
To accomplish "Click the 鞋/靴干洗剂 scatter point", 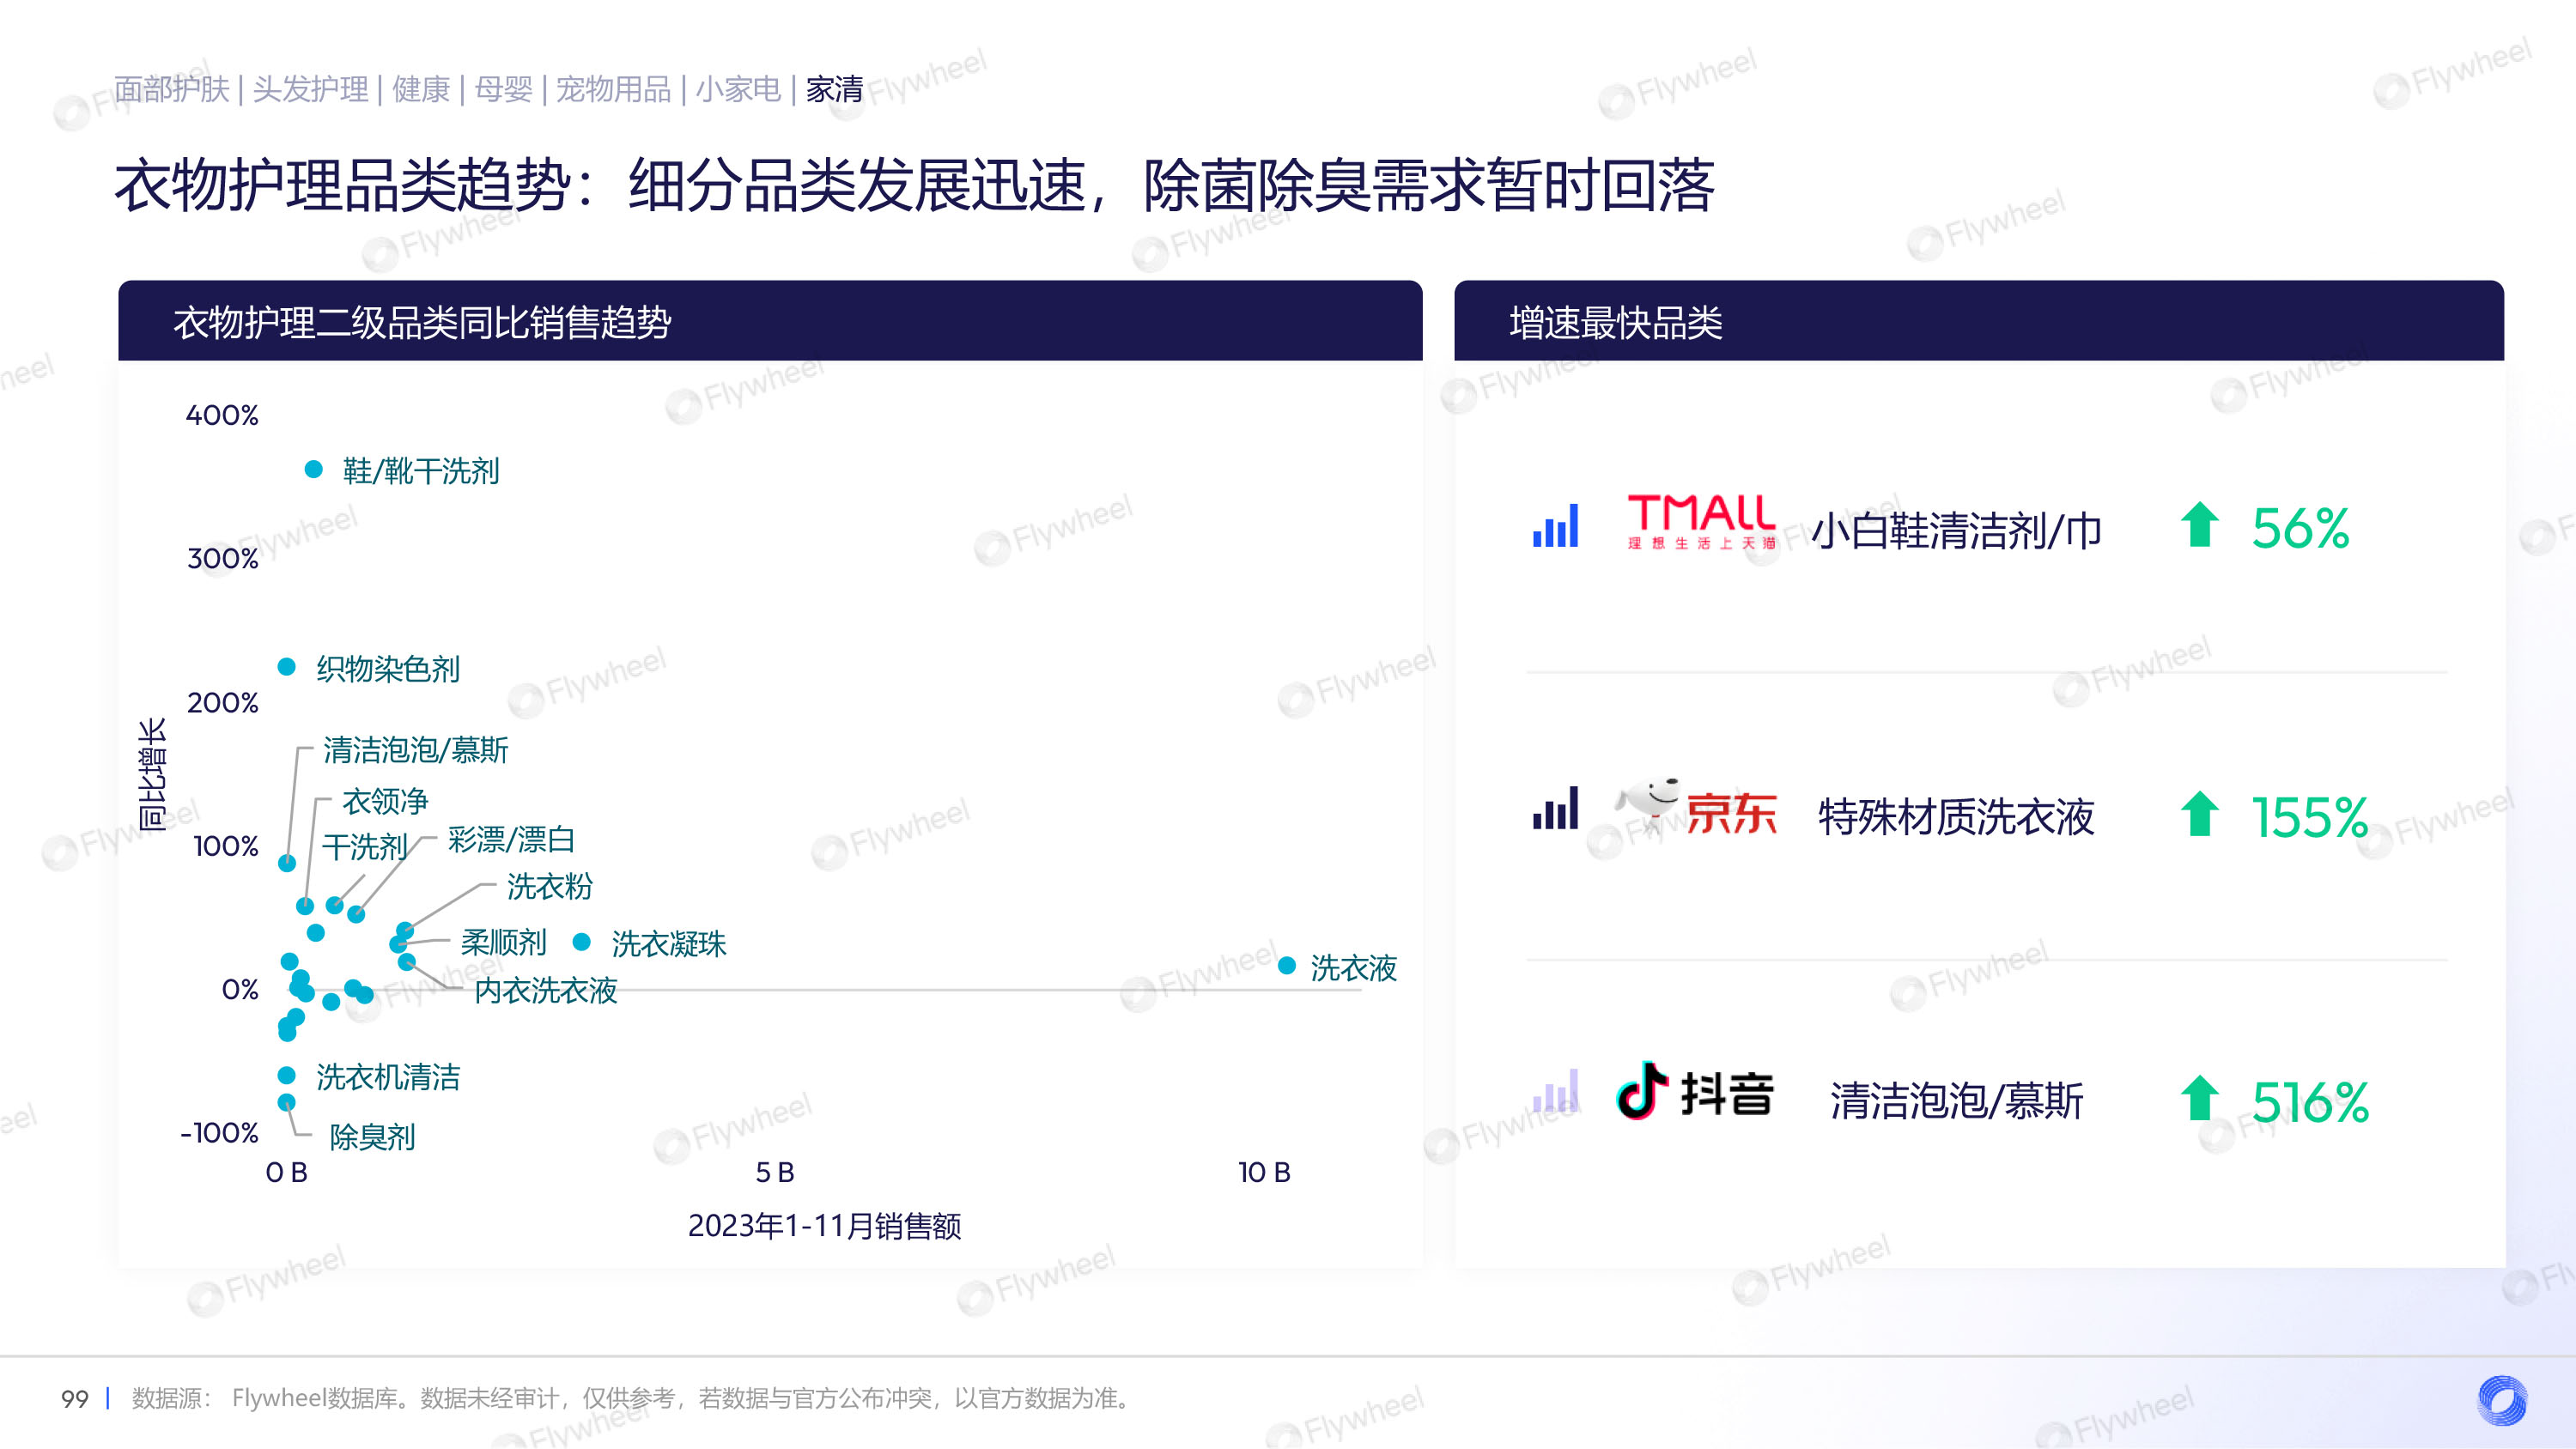I will tap(313, 469).
